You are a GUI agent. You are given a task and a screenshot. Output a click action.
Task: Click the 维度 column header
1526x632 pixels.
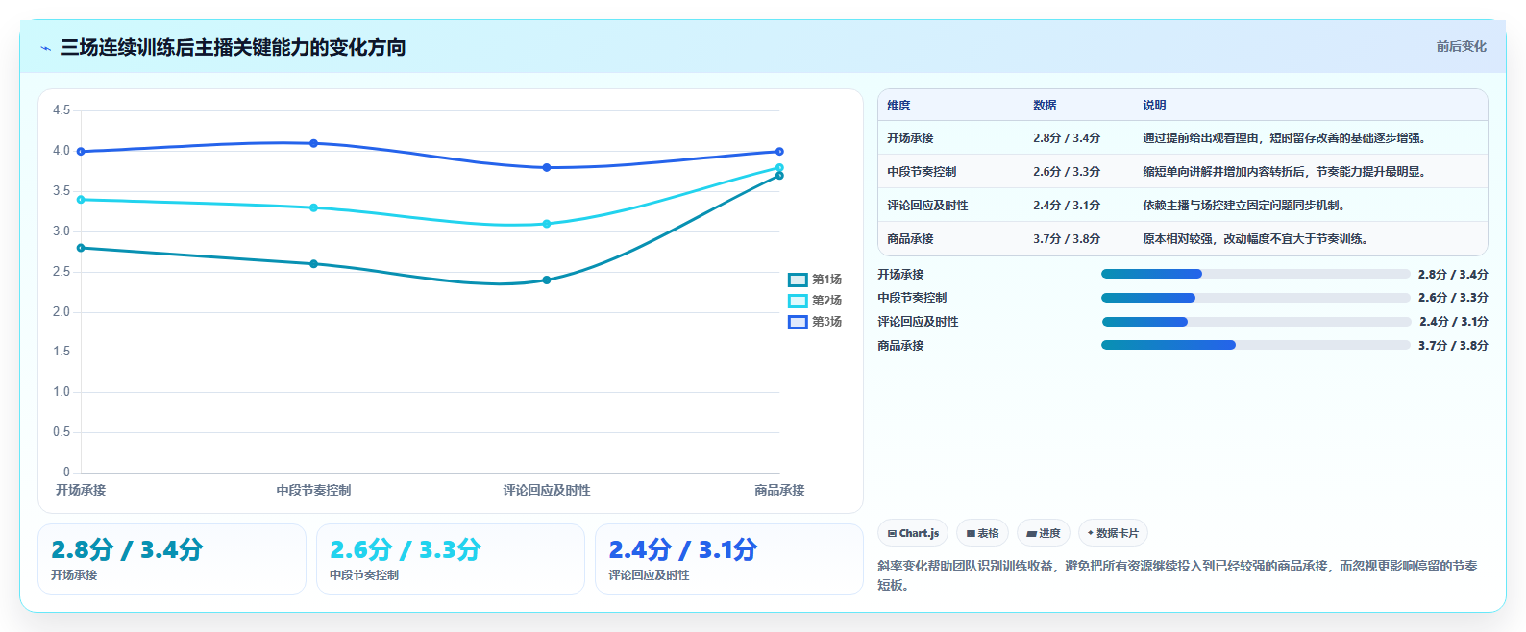[898, 106]
